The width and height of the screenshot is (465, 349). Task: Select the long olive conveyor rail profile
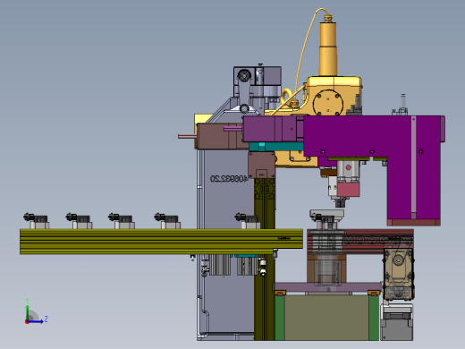point(161,242)
